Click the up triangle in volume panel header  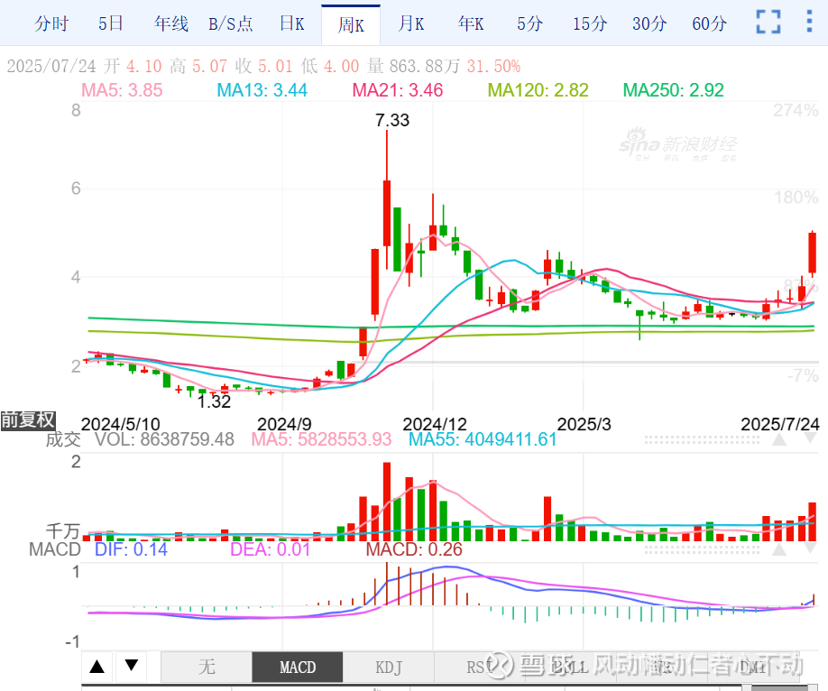[x=779, y=439]
